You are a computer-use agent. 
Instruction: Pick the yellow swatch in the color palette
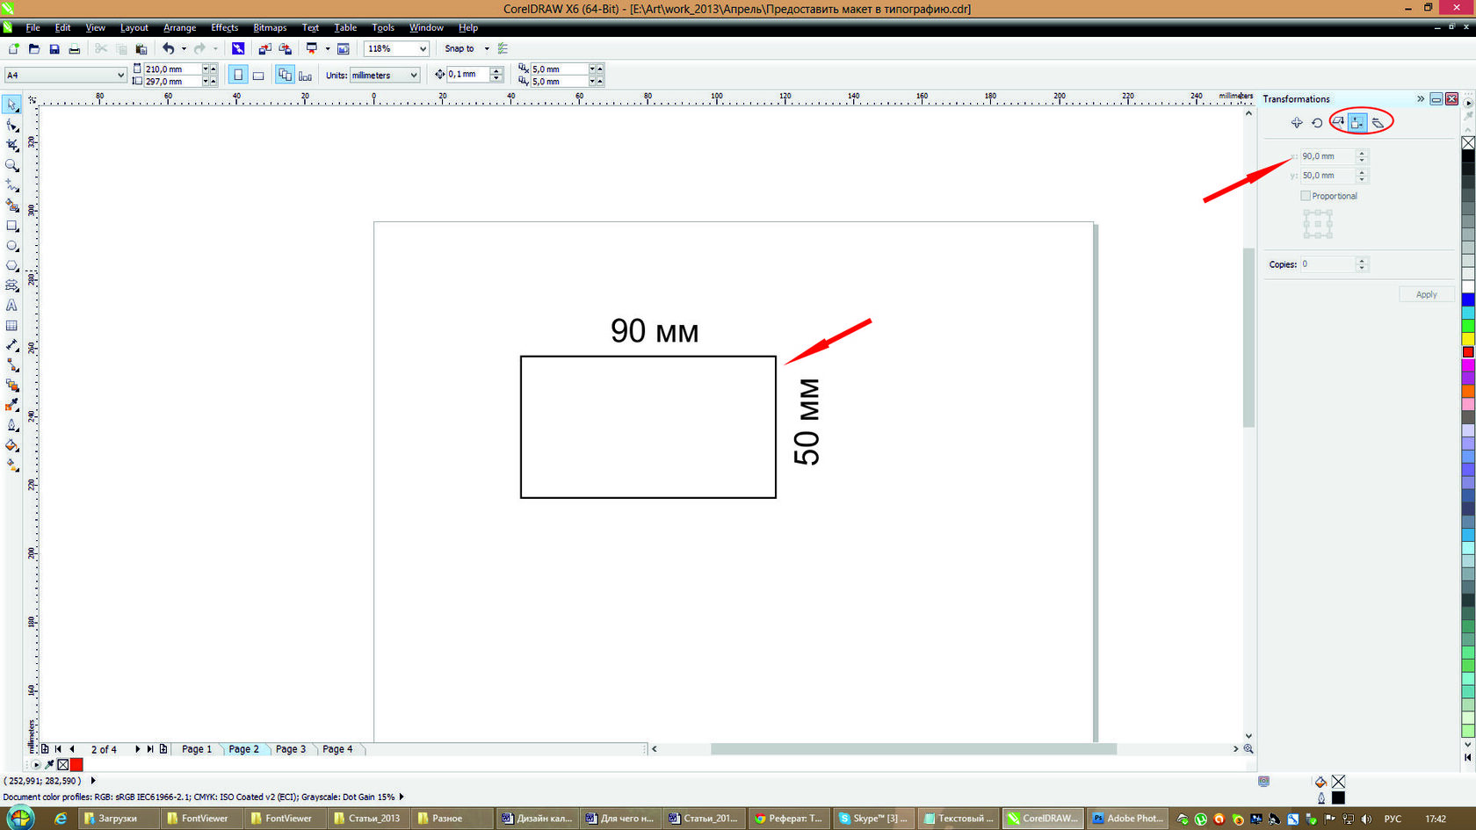click(1468, 339)
